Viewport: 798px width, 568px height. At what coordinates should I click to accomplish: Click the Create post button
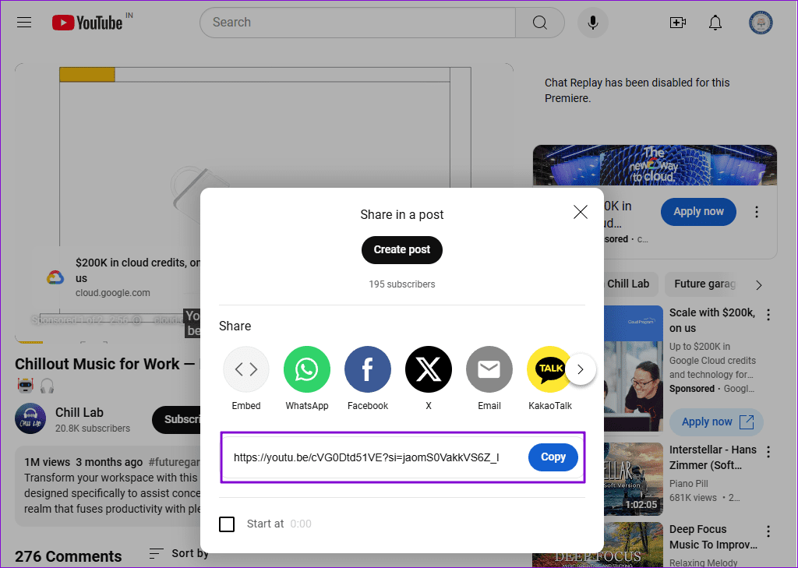[401, 250]
